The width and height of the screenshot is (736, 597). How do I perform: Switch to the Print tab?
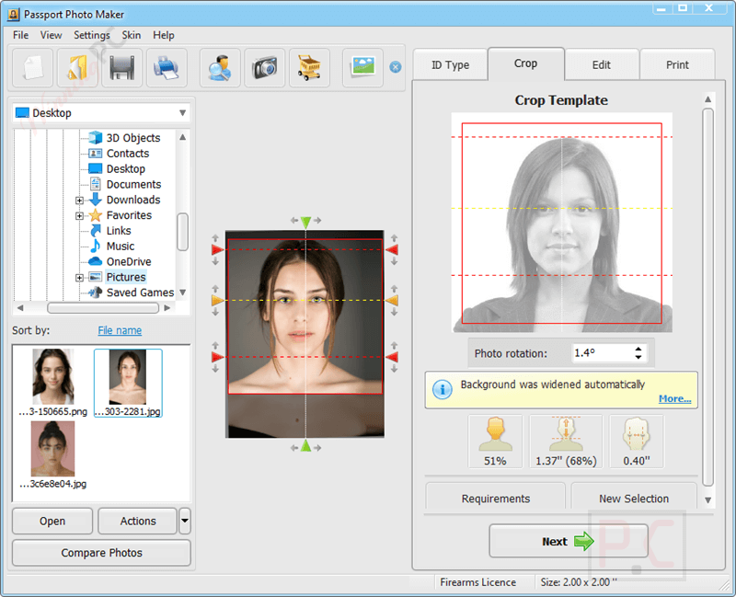click(x=677, y=64)
